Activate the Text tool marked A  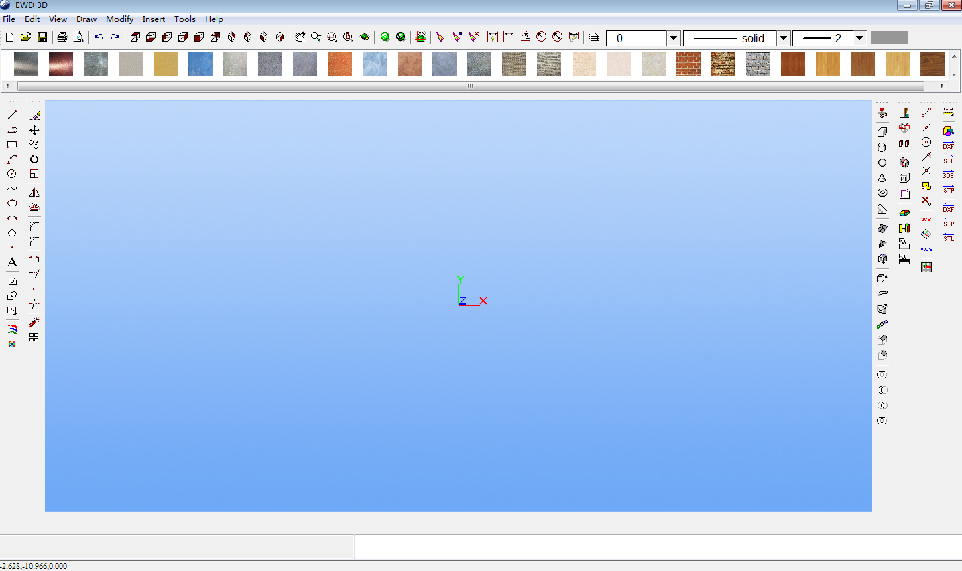(x=12, y=262)
